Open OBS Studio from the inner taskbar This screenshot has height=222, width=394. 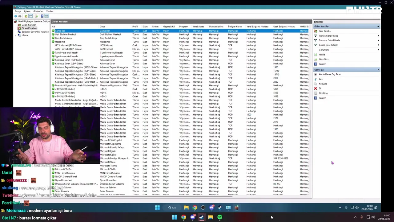pyautogui.click(x=203, y=208)
